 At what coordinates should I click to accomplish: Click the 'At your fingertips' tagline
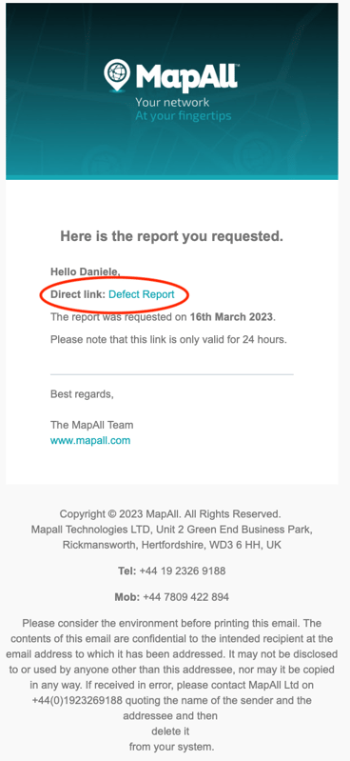[184, 116]
